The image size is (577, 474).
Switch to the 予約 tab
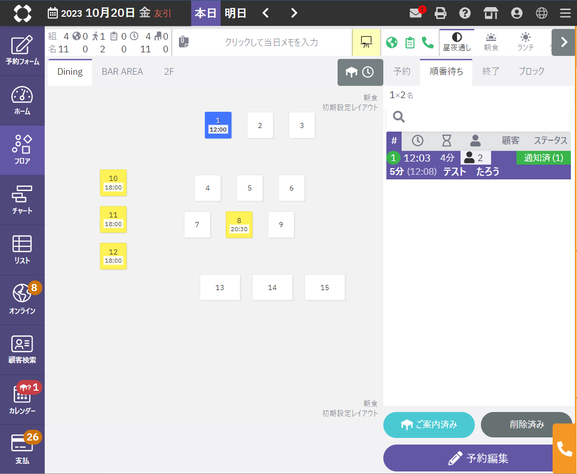pyautogui.click(x=402, y=72)
